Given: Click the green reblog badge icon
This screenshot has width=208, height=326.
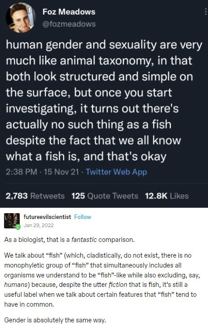Looking at the screenshot, I should pyautogui.click(x=18, y=227).
